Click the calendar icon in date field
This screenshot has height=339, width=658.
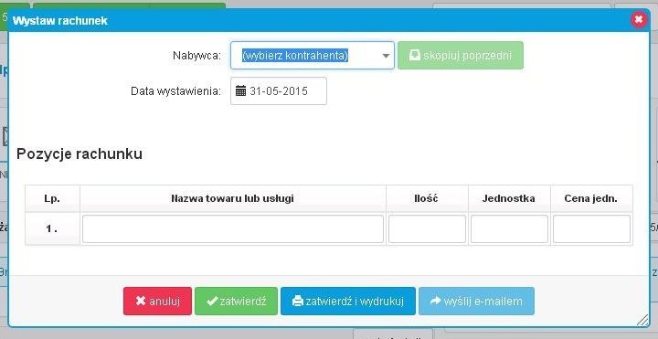(x=240, y=90)
